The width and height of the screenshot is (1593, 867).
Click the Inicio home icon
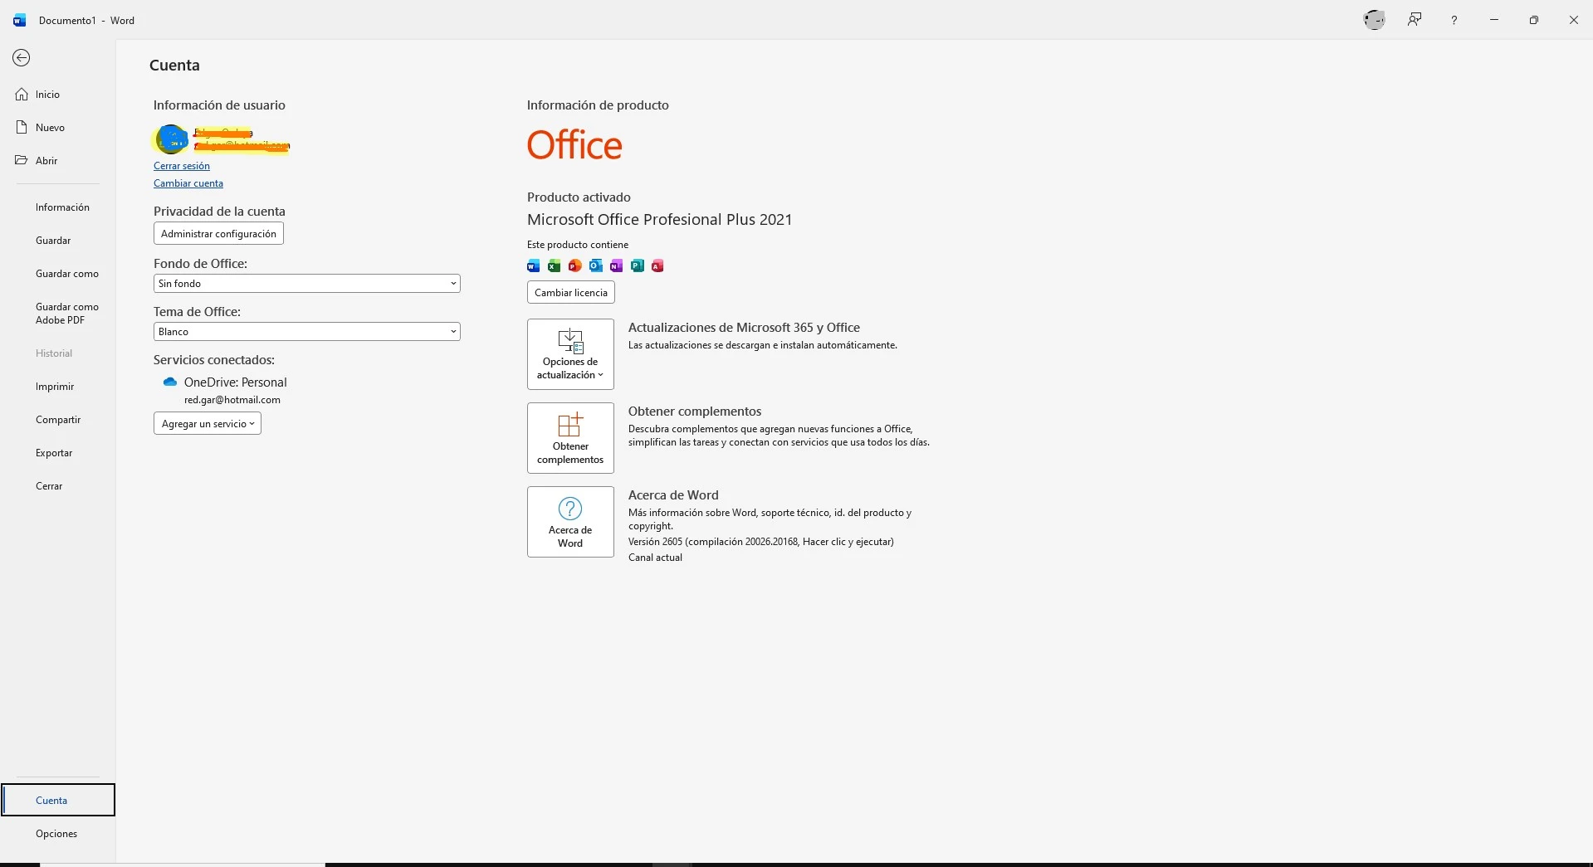pyautogui.click(x=22, y=95)
